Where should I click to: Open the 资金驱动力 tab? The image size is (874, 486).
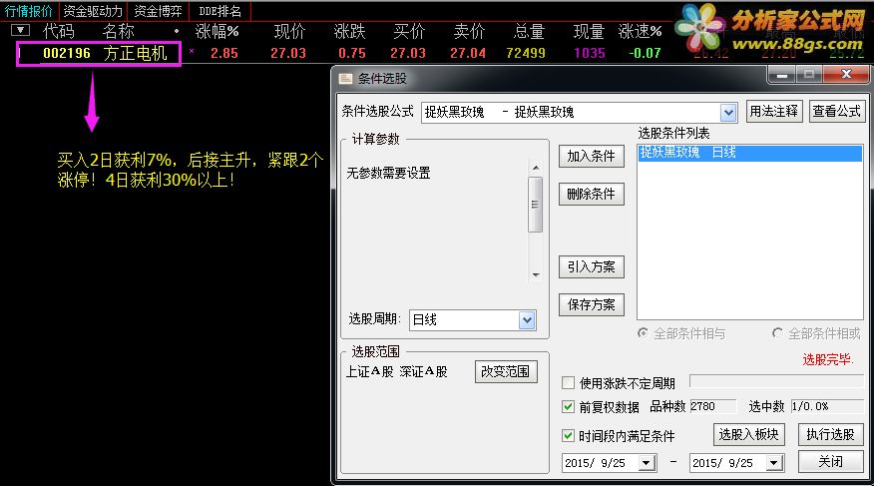coord(93,11)
